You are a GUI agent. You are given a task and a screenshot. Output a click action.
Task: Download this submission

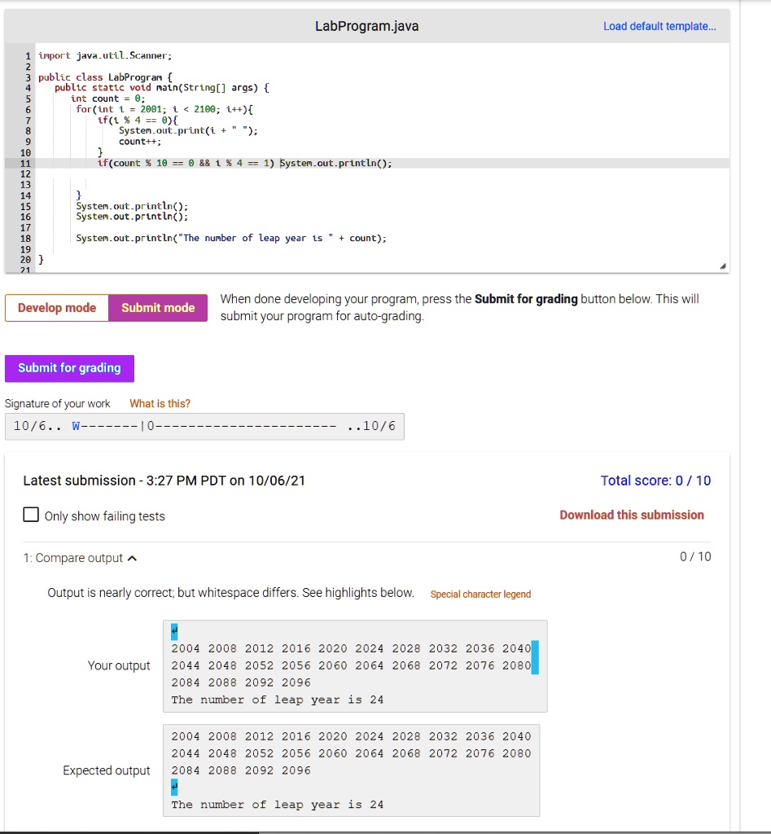click(632, 515)
